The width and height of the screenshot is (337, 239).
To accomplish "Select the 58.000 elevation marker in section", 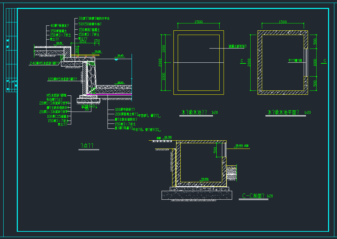I will 204,179.
